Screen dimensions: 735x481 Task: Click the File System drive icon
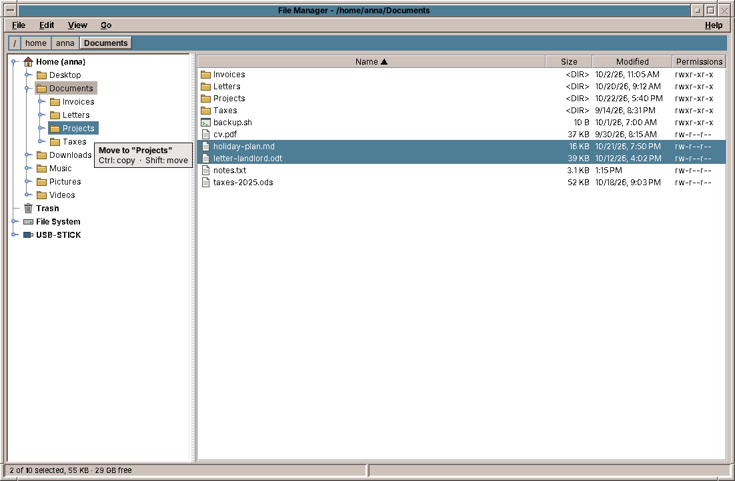(28, 222)
